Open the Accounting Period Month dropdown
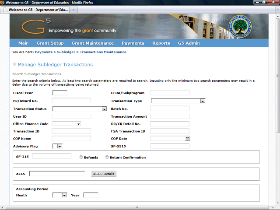The height and width of the screenshot is (210, 280). click(x=64, y=195)
